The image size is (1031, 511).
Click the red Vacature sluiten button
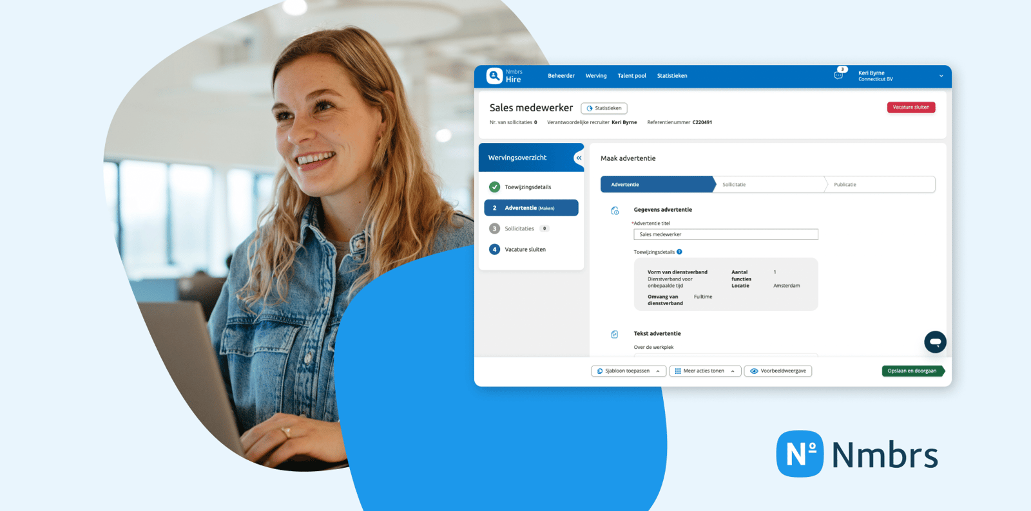click(x=911, y=107)
